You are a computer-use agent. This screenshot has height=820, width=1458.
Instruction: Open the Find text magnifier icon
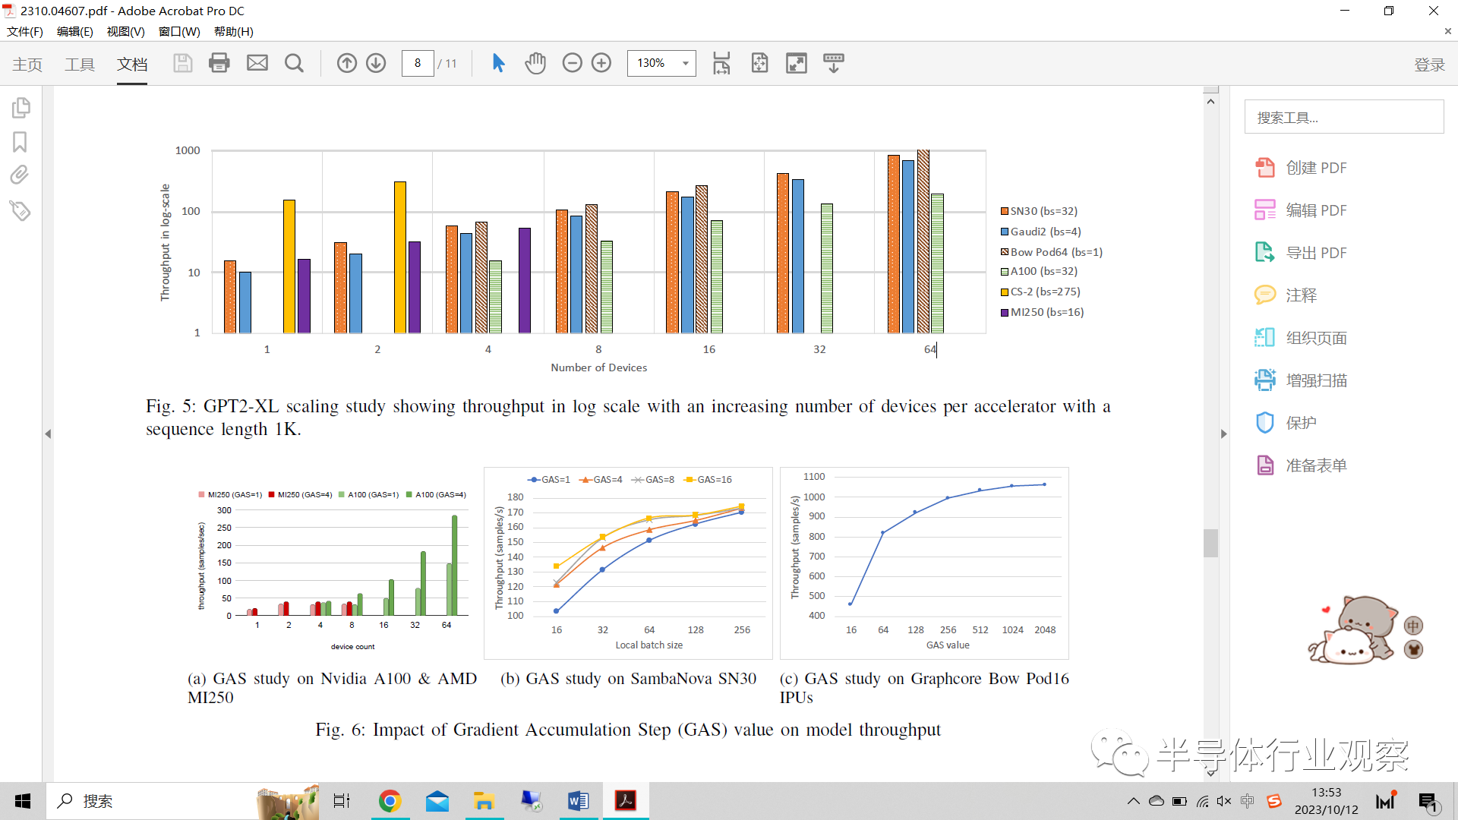[294, 63]
